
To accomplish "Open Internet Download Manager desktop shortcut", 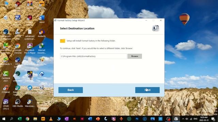I will pos(42,49).
